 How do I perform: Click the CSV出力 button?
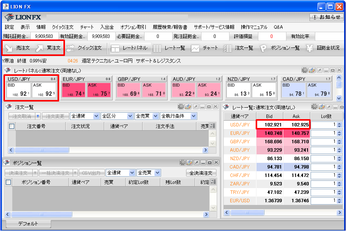coord(91,173)
